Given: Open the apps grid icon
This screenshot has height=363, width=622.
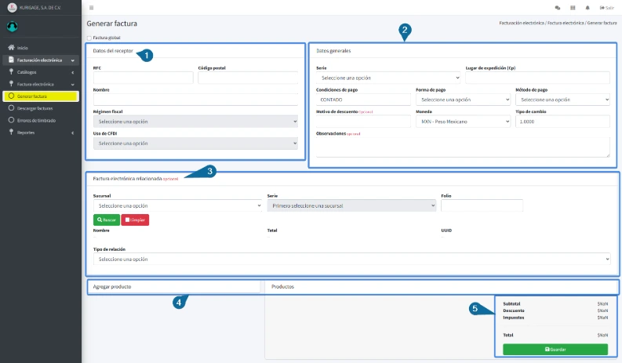Looking at the screenshot, I should point(573,7).
